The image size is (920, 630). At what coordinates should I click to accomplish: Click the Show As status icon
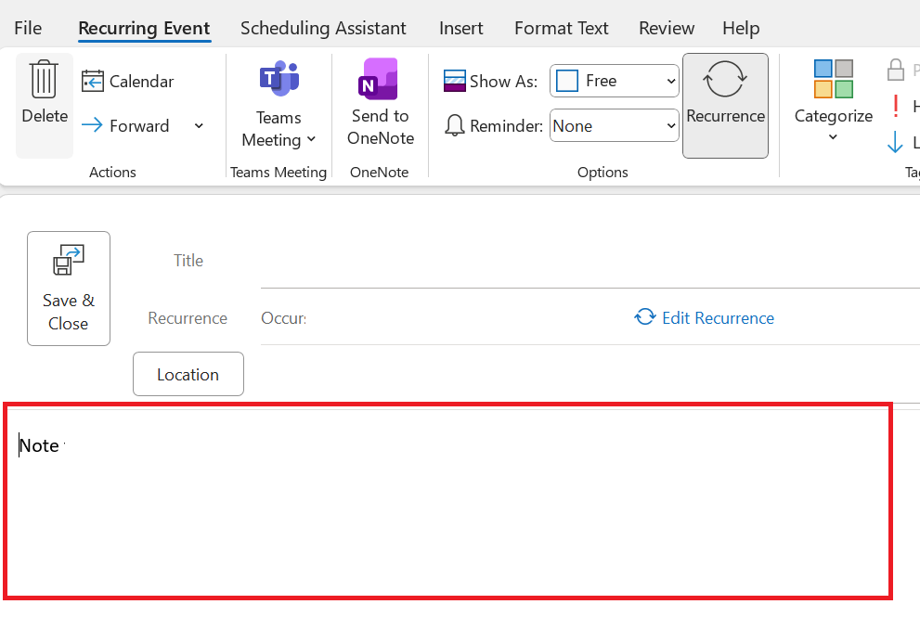[455, 81]
